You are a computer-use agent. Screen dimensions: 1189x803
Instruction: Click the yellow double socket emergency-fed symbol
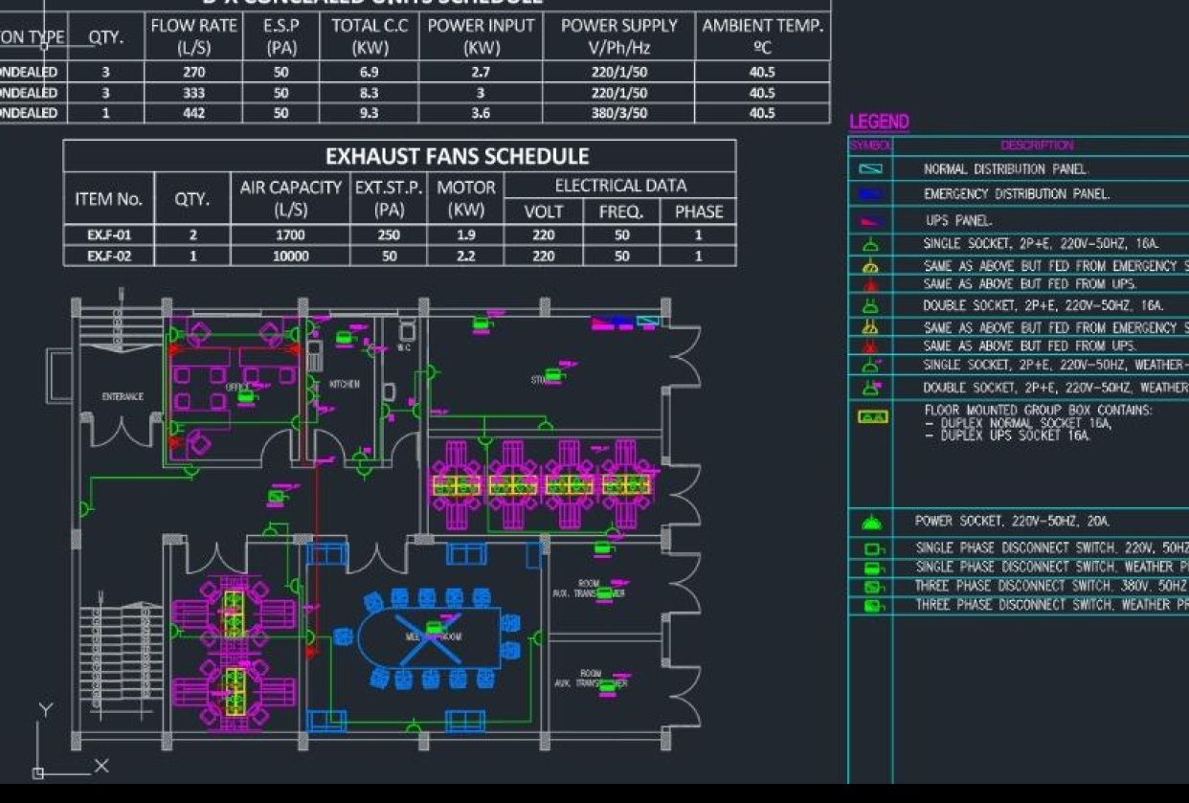pyautogui.click(x=870, y=327)
